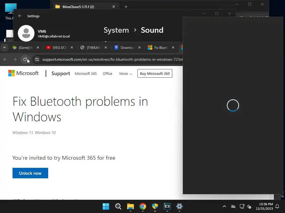This screenshot has height=213, width=285.
Task: Open the clock and date panel
Action: [x=264, y=206]
